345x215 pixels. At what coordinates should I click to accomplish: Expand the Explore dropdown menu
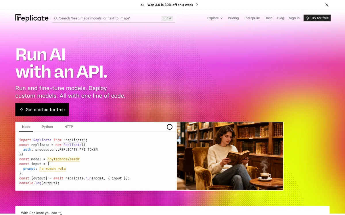coord(215,18)
